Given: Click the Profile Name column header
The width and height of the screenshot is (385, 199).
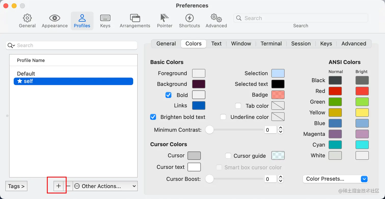Looking at the screenshot, I should (73, 60).
